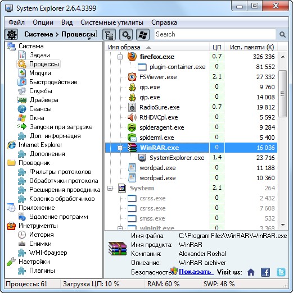The image size is (293, 293).
Task: Click the Модули icon in the sidebar
Action: (22, 73)
